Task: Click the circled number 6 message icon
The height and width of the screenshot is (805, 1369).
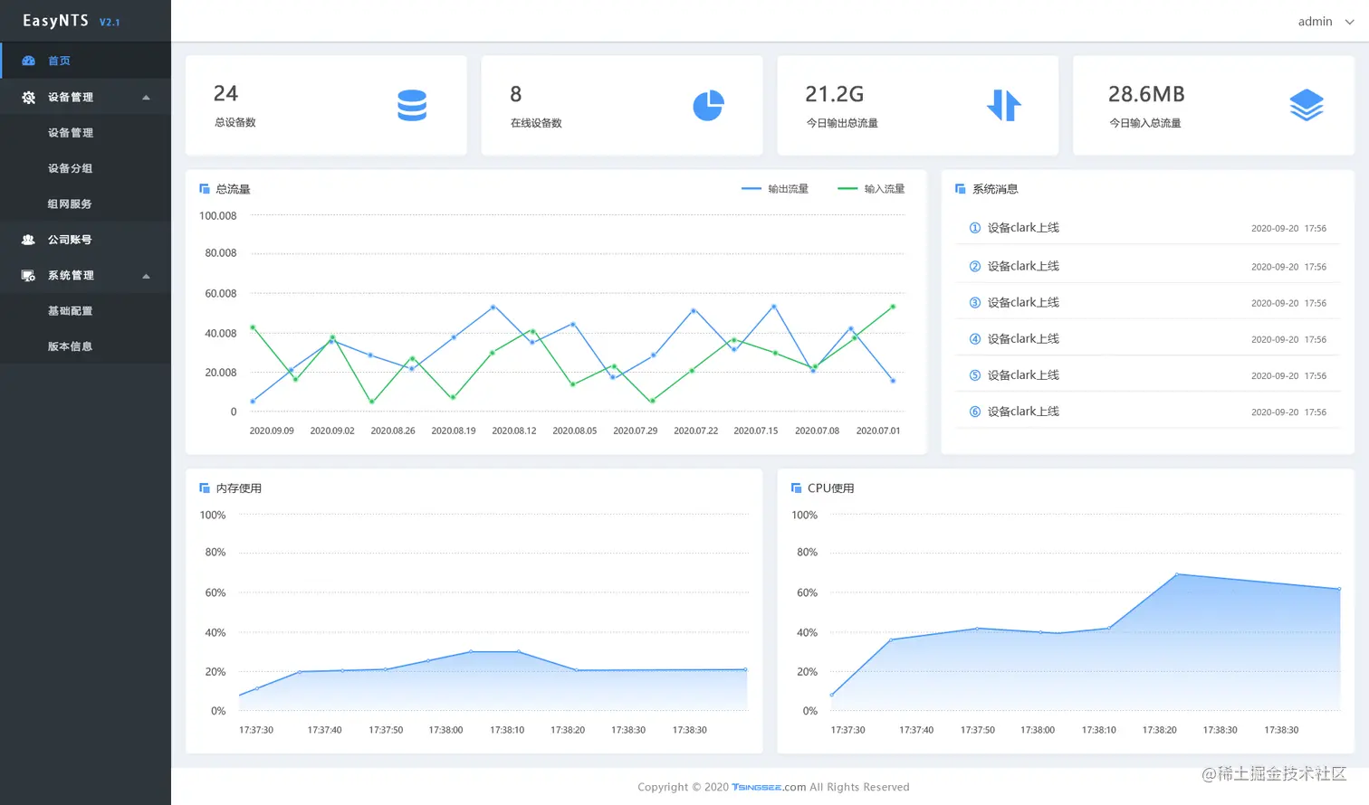Action: (x=975, y=412)
